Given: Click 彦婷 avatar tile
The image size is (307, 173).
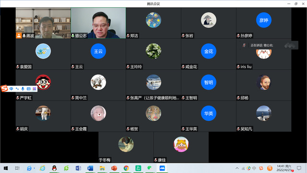Looking at the screenshot, I should 264,20.
